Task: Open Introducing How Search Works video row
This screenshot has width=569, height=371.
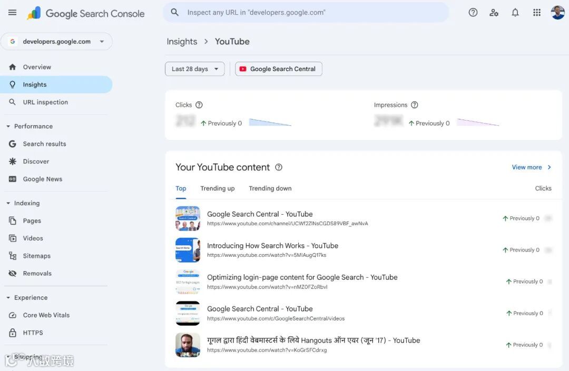Action: coord(363,250)
